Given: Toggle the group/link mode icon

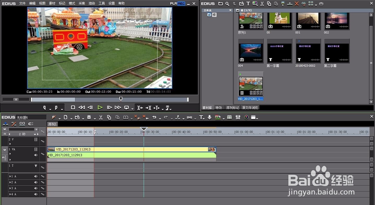Looking at the screenshot, I should 22,124.
